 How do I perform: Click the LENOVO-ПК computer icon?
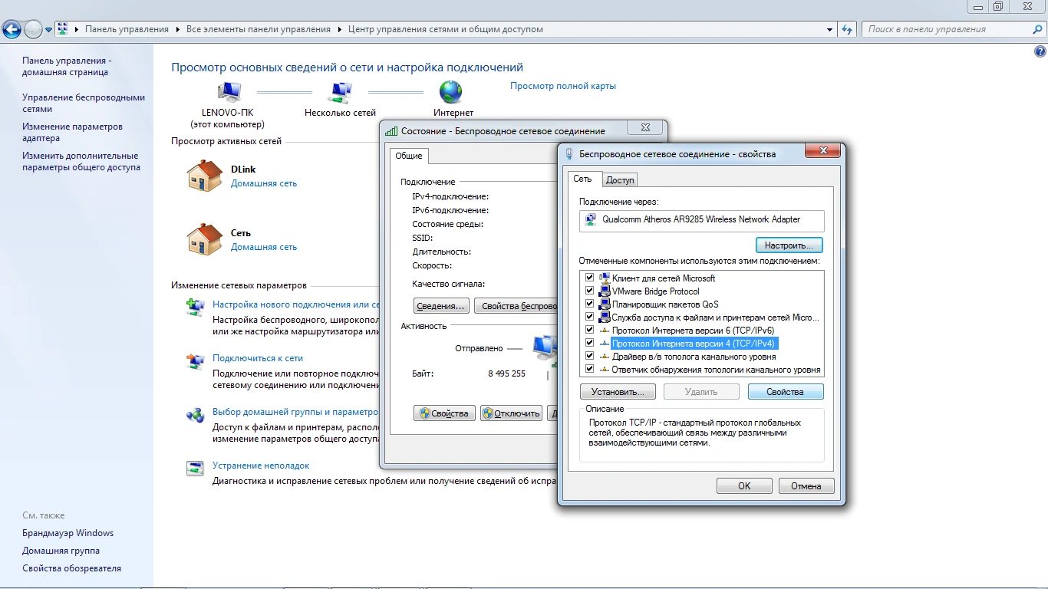(x=229, y=92)
